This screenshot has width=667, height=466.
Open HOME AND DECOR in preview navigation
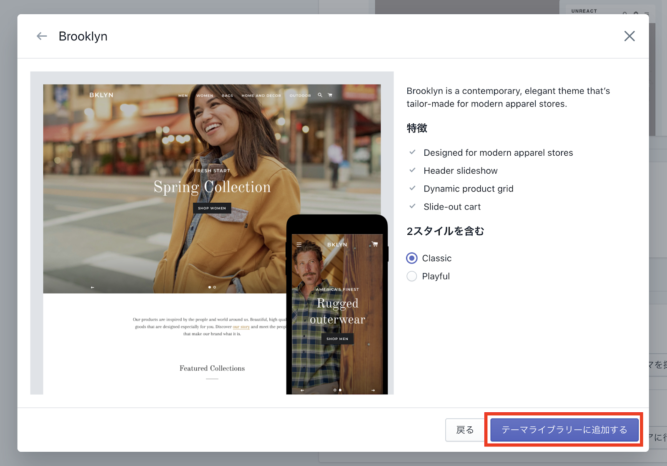coord(261,96)
